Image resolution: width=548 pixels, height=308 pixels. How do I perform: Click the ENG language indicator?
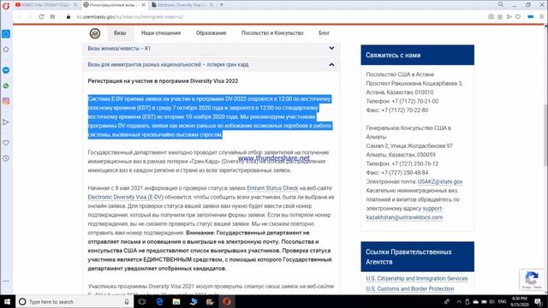[x=503, y=301]
